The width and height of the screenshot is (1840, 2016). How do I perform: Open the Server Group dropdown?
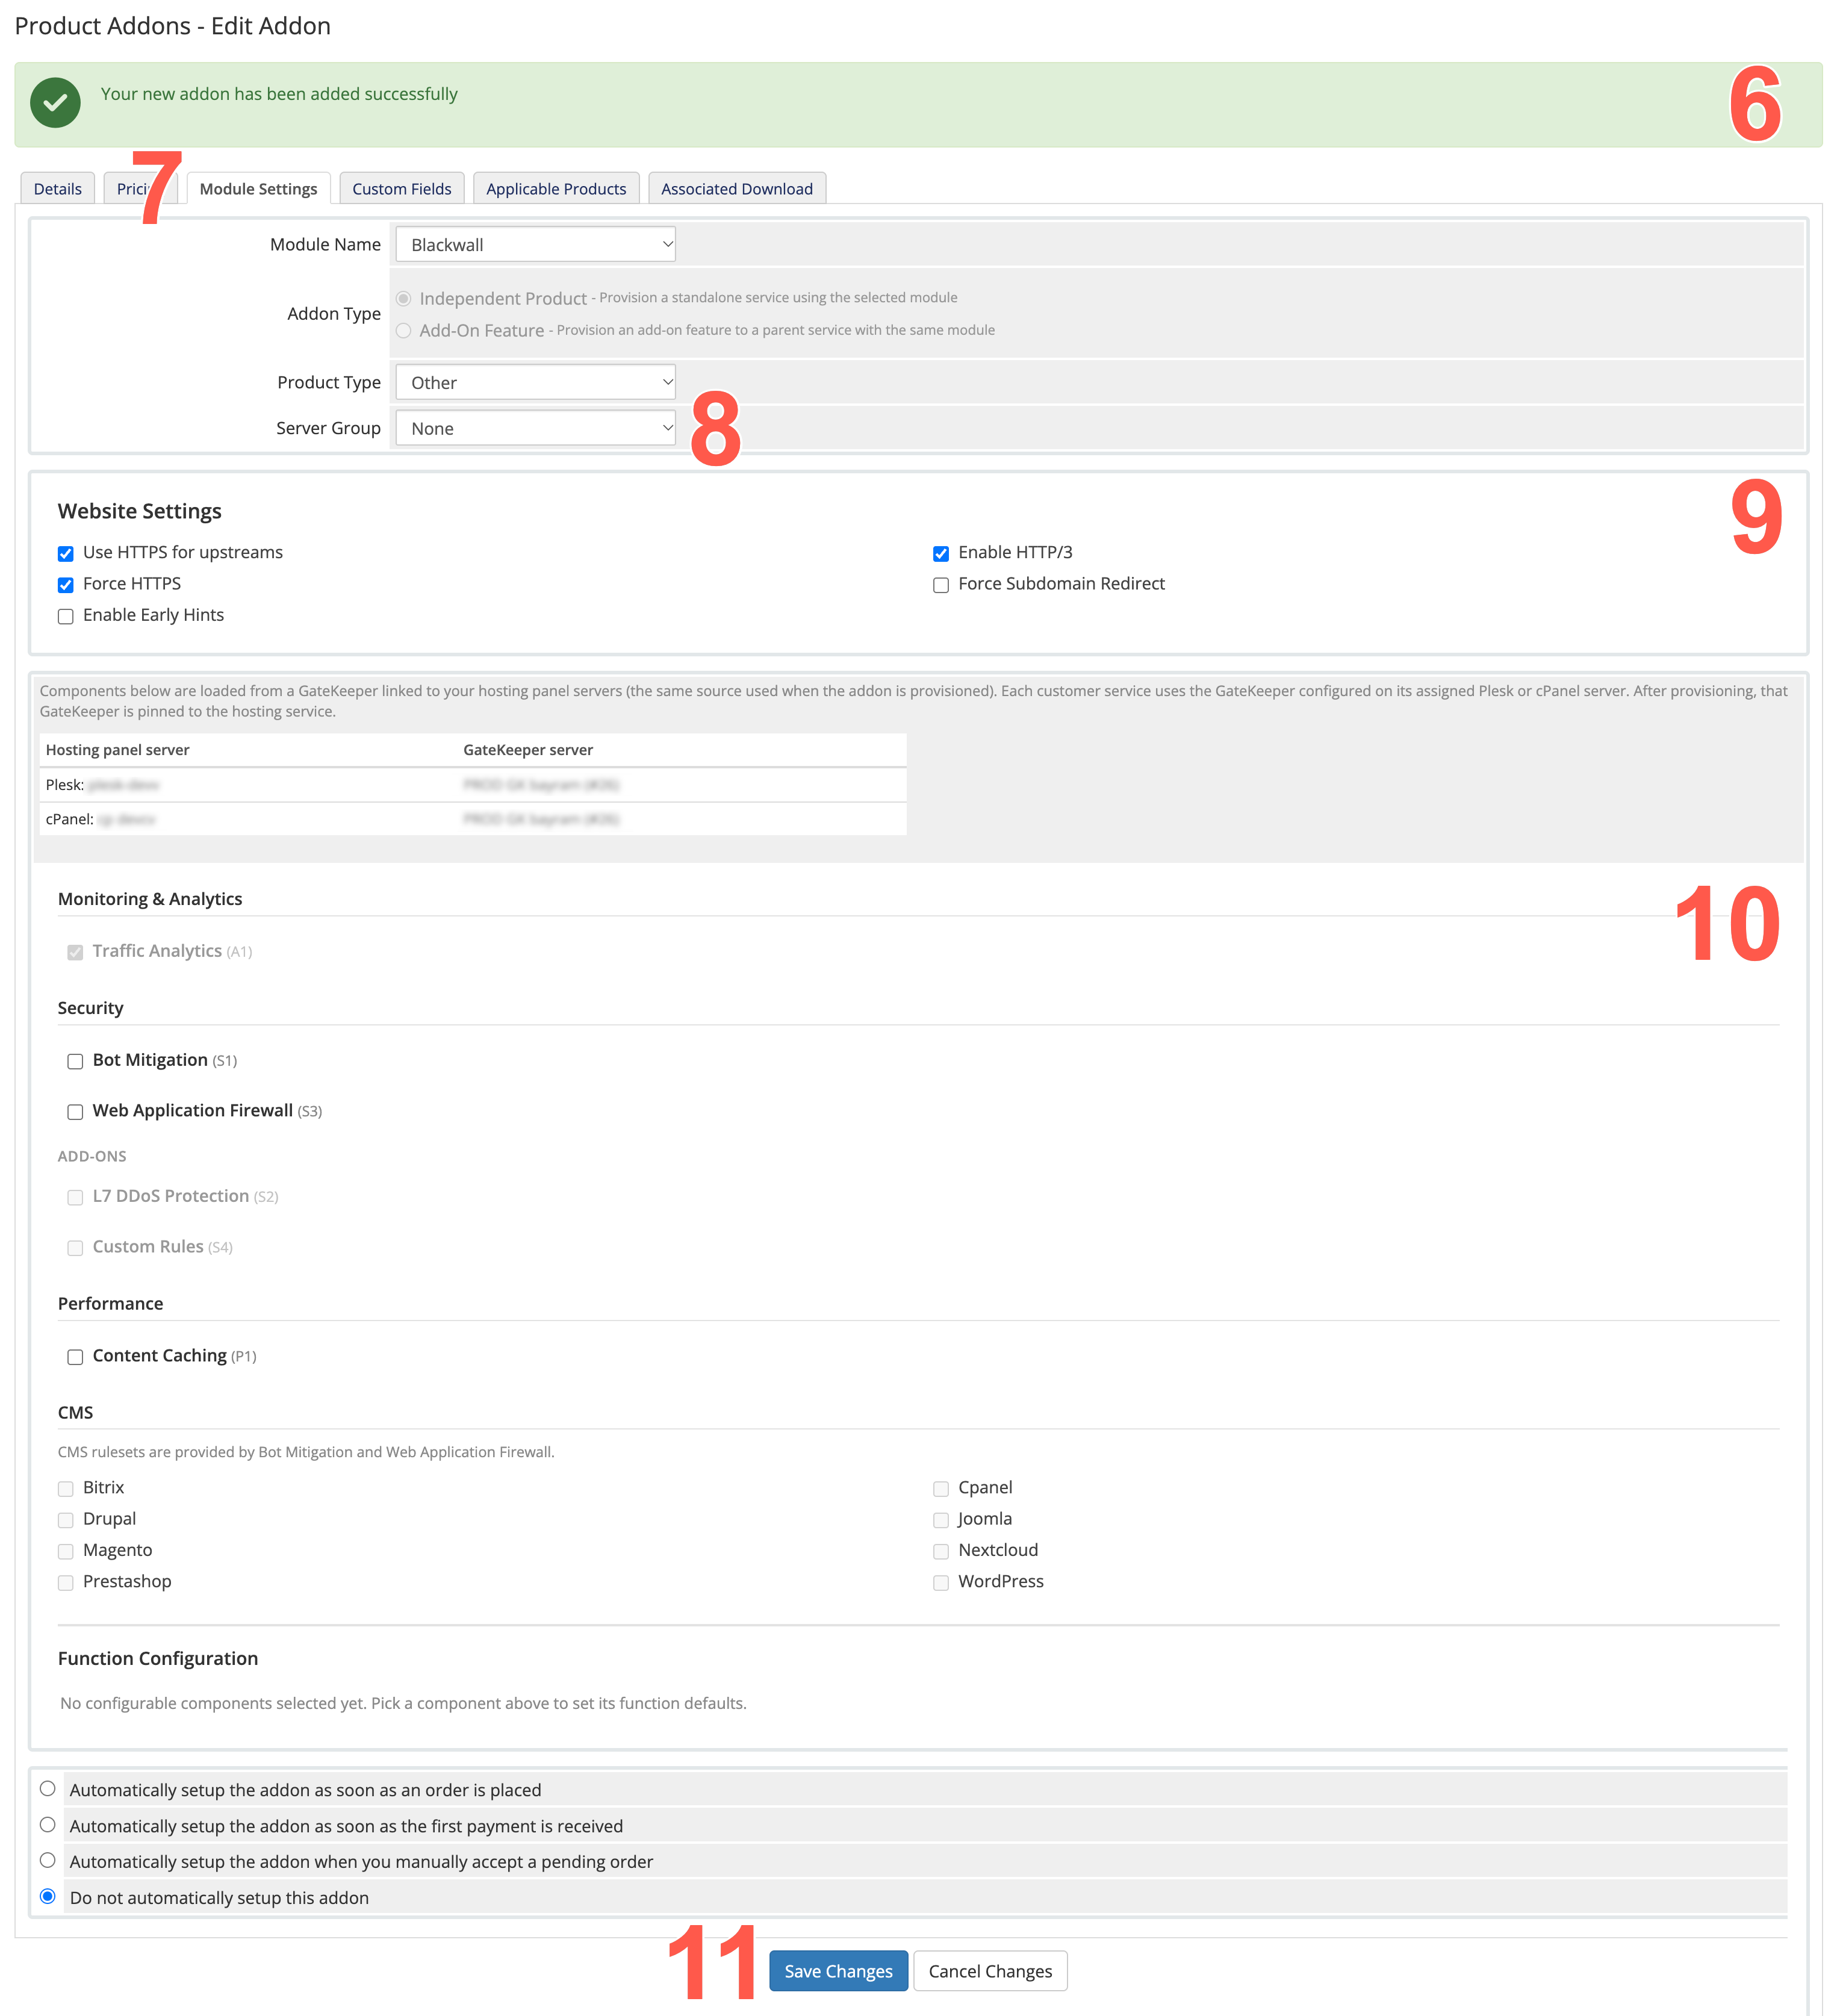535,428
